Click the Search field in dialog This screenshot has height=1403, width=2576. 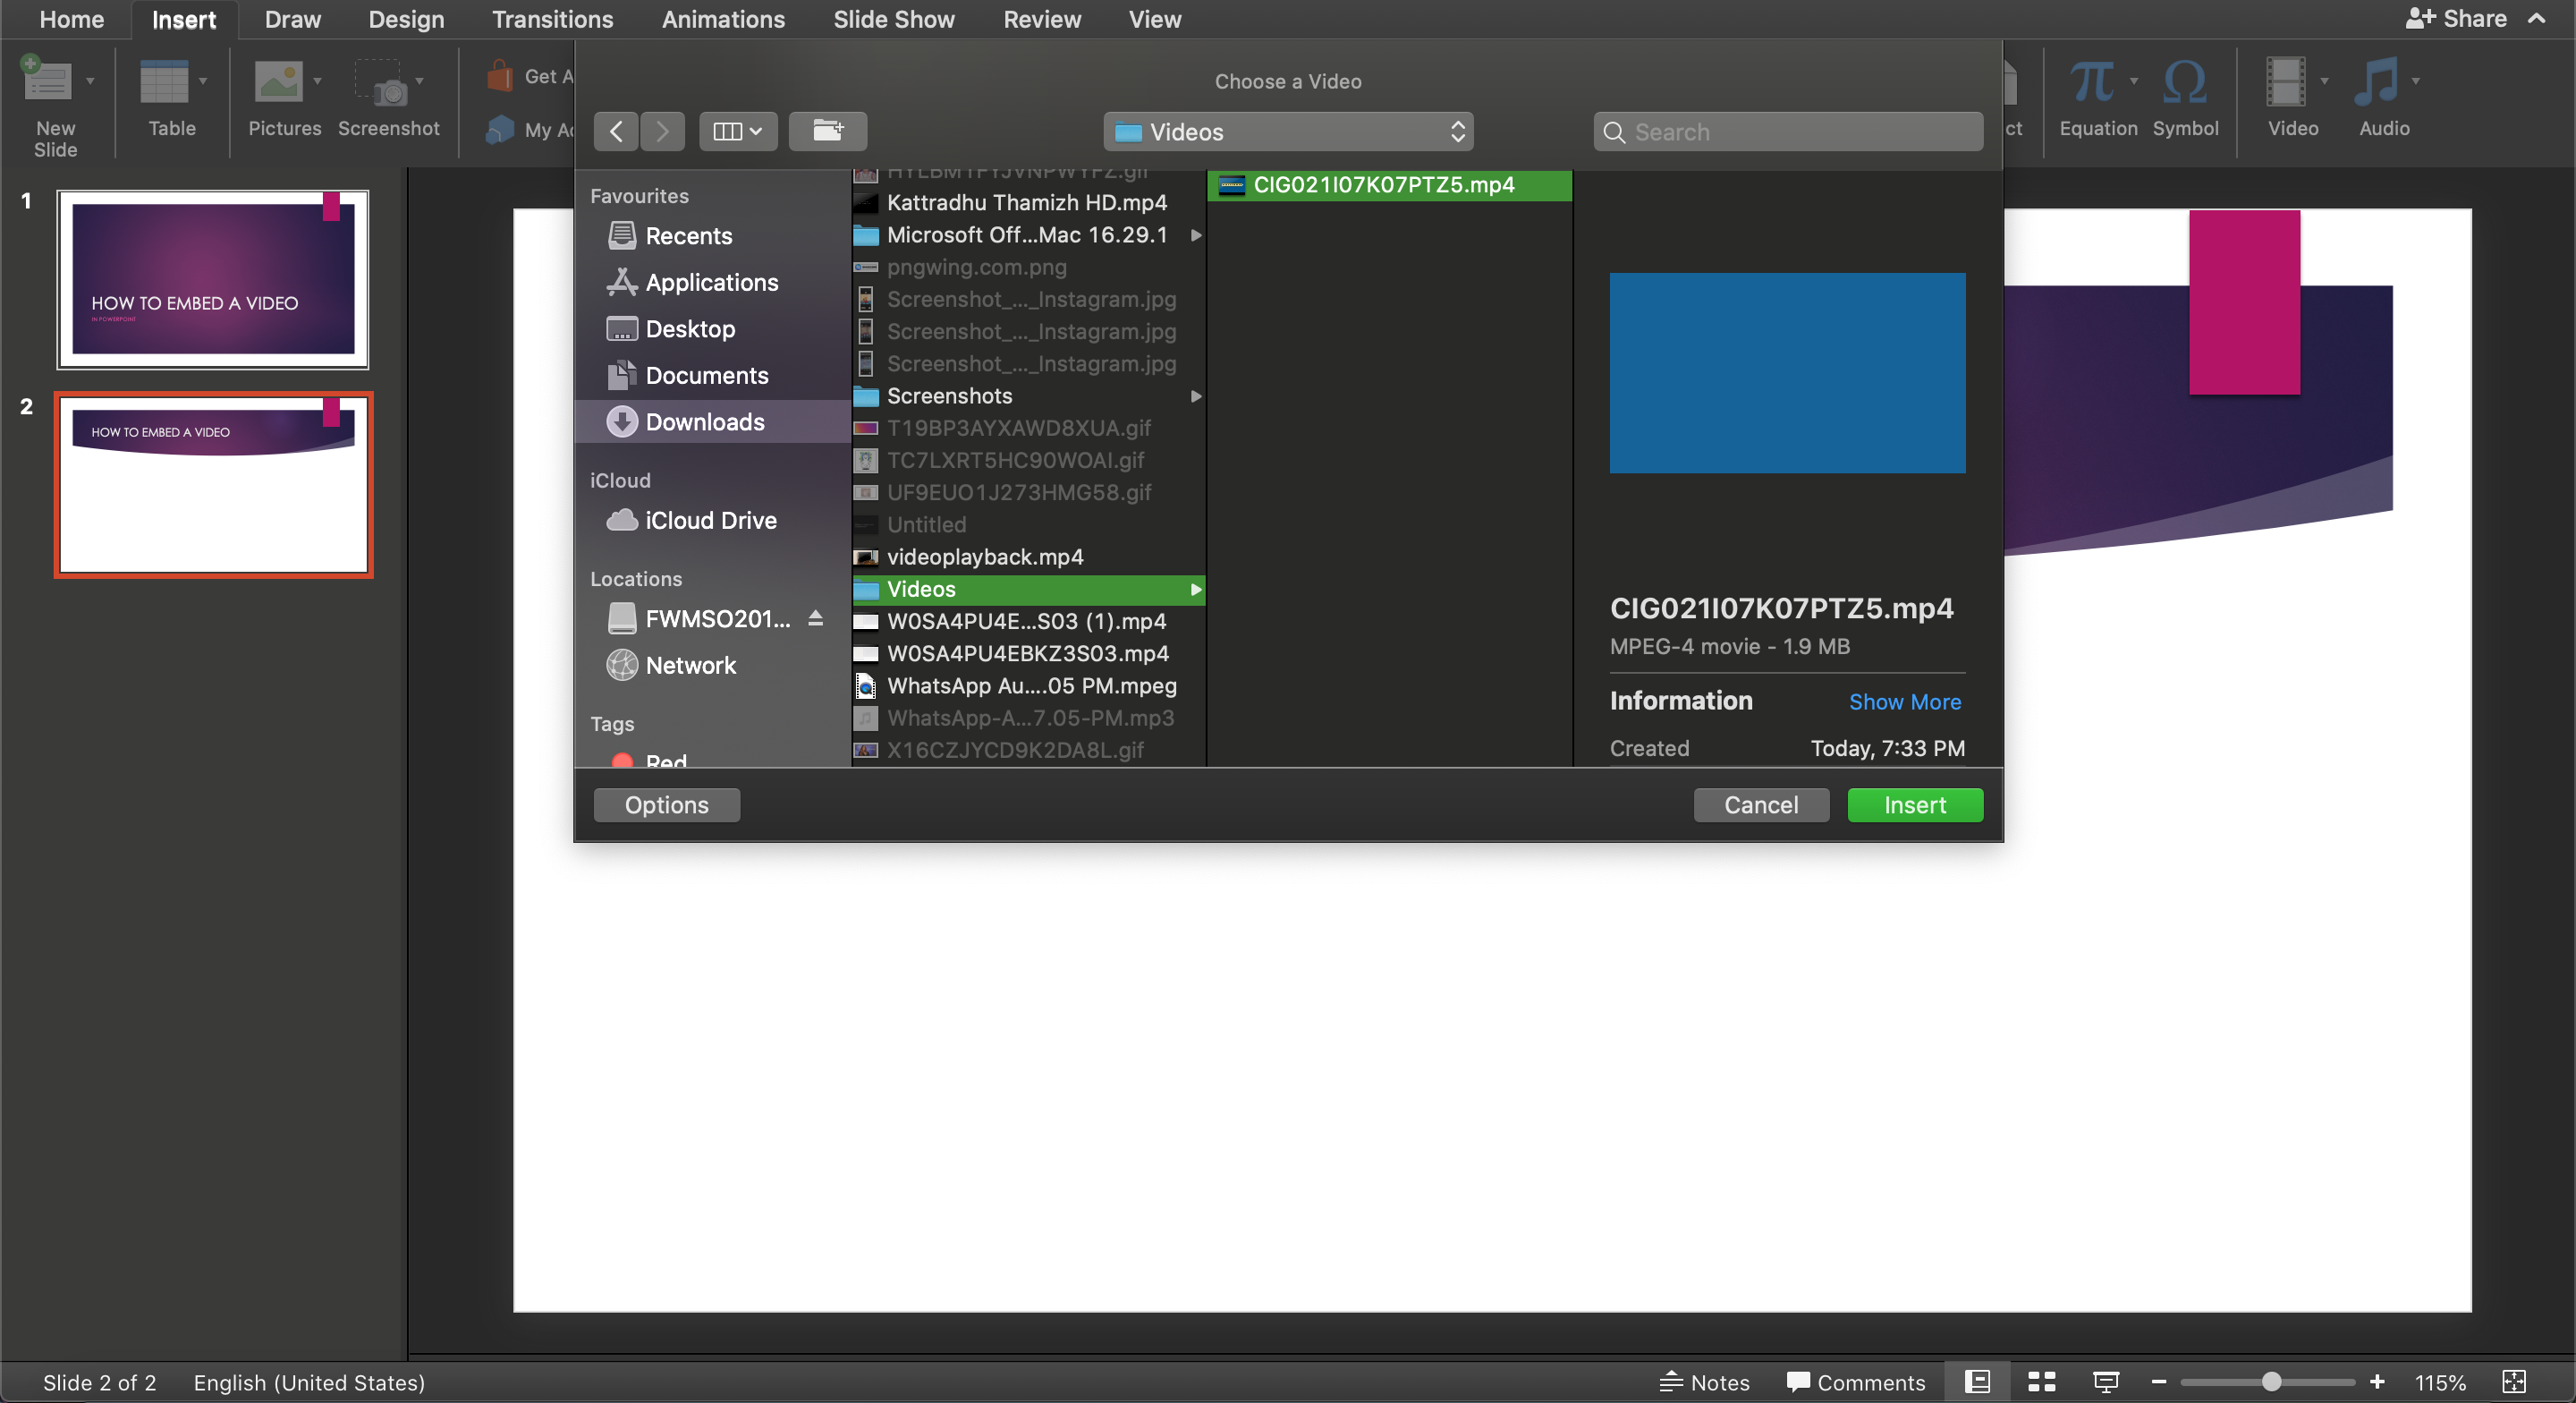coord(1788,132)
